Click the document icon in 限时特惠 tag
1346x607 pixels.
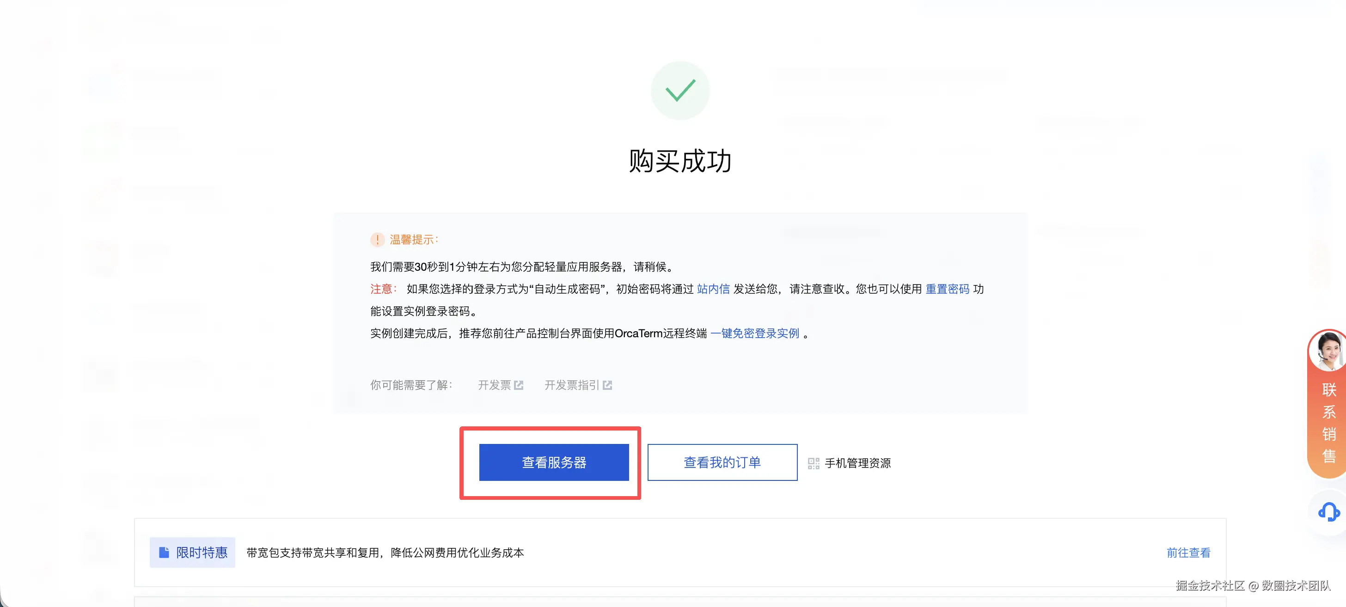click(x=164, y=552)
